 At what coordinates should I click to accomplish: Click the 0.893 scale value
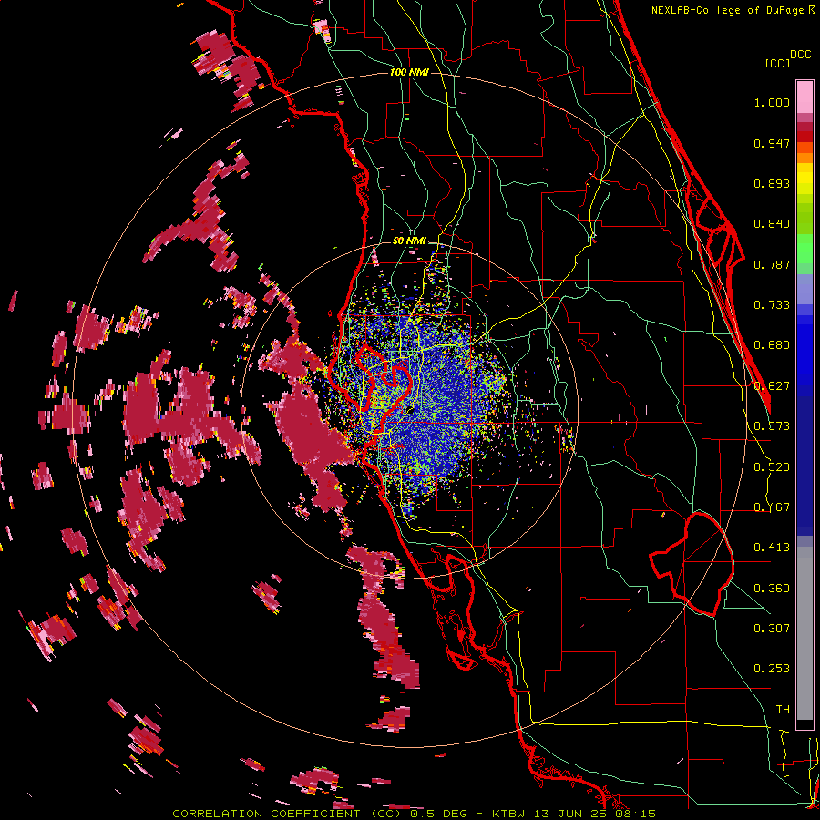772,183
